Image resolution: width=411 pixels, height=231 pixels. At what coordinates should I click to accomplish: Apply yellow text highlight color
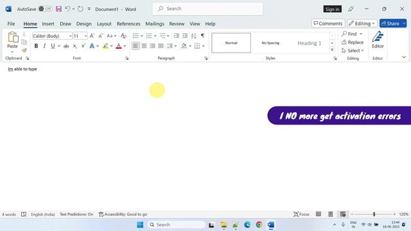[105, 46]
